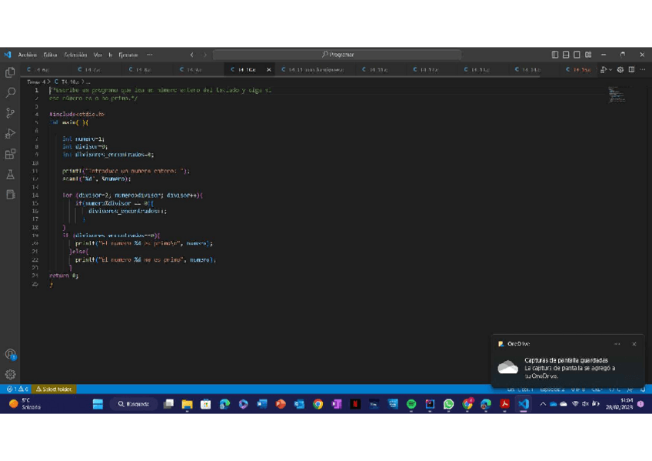The image size is (652, 461).
Task: Open the Extensions view
Action: [x=11, y=155]
